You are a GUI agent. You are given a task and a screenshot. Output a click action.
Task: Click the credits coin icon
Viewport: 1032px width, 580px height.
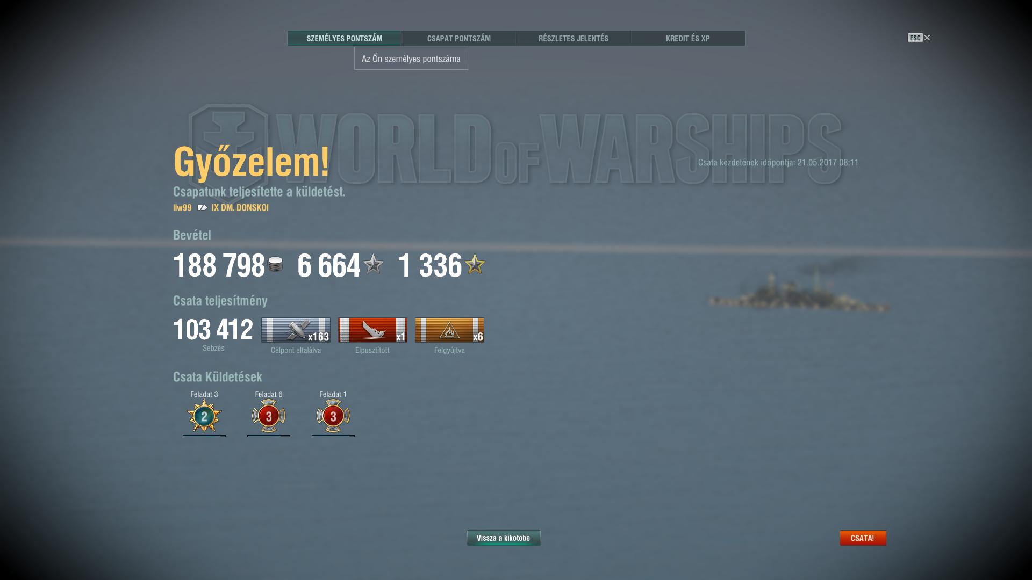click(275, 264)
